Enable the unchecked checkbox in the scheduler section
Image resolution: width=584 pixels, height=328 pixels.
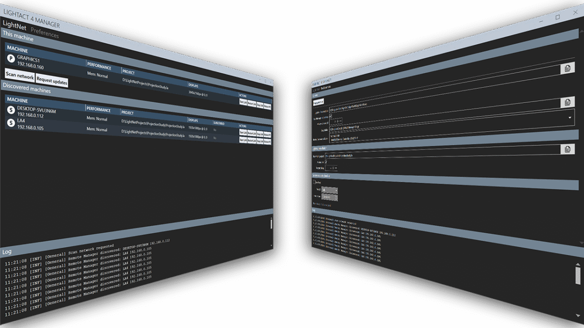click(314, 182)
